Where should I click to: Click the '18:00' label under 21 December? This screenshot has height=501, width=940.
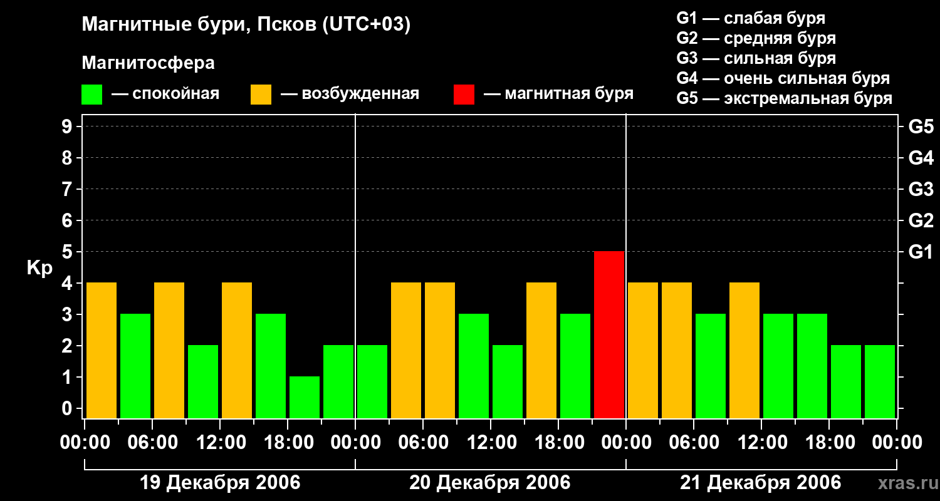point(829,443)
